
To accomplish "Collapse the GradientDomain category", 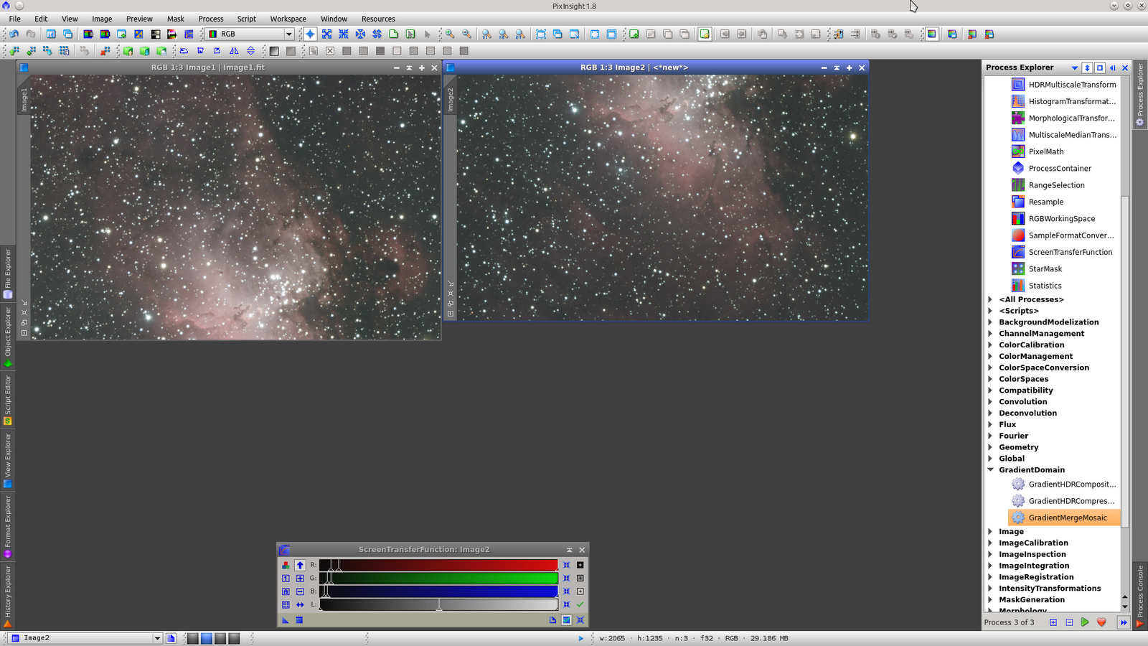I will 990,470.
